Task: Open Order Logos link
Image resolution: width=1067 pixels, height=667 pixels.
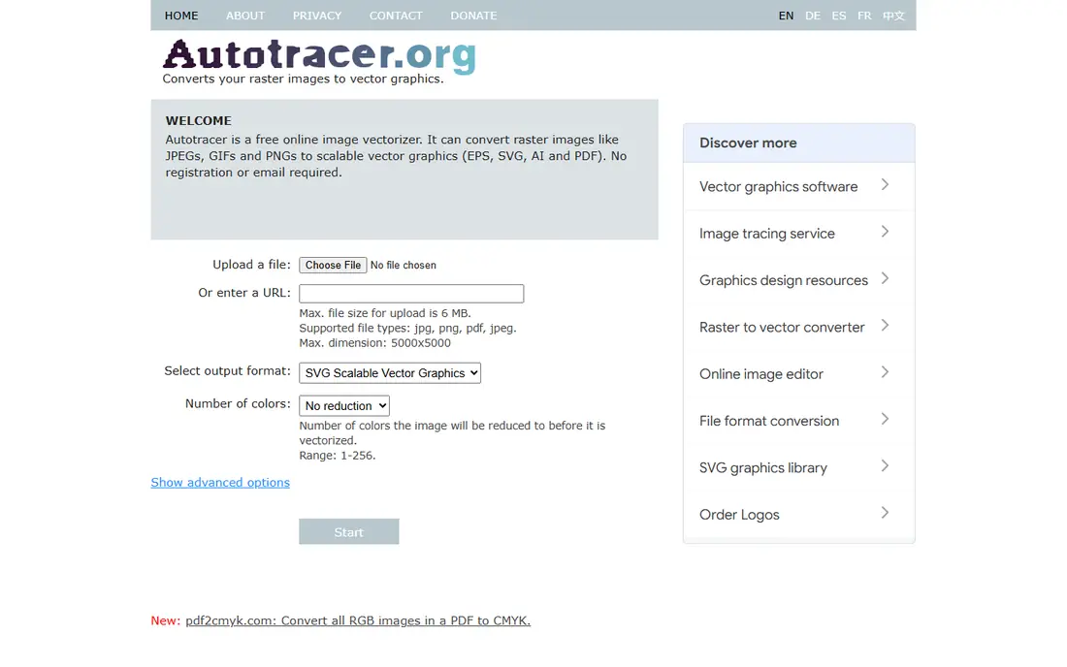Action: click(740, 516)
